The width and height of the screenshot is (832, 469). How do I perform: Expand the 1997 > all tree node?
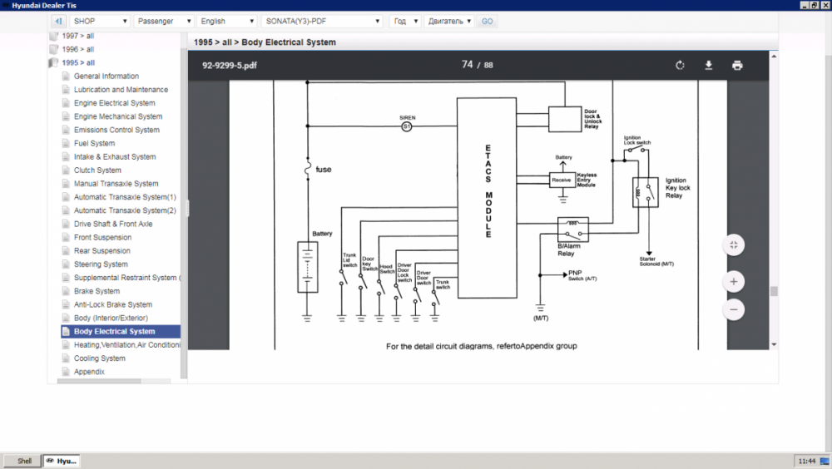[77, 37]
